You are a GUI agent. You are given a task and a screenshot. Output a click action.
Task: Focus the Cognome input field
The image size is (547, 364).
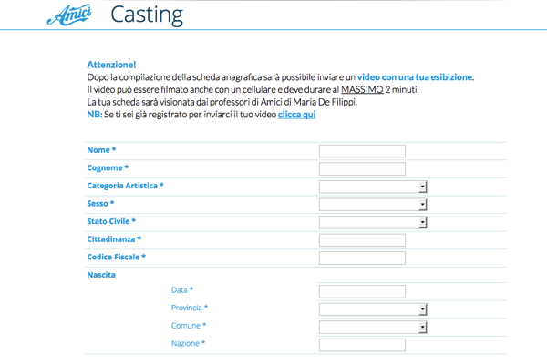pos(362,169)
